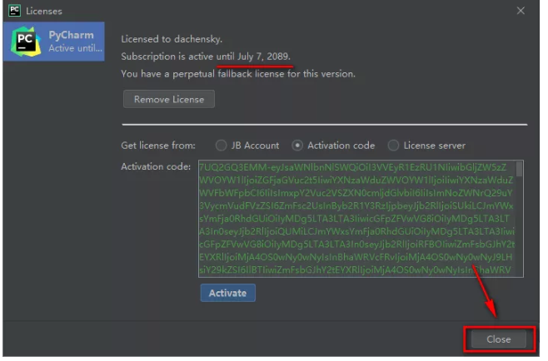Image resolution: width=548 pixels, height=361 pixels.
Task: Choose the License server radio option
Action: 393,146
